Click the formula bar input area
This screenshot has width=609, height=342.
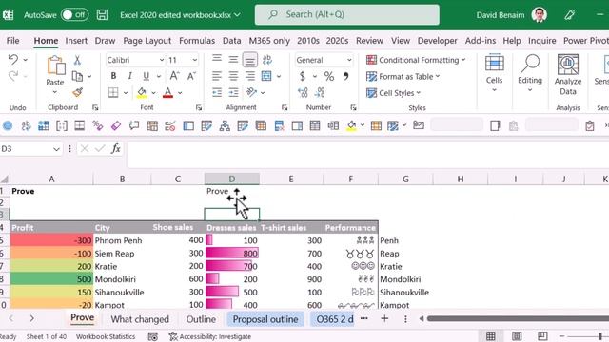tap(367, 155)
